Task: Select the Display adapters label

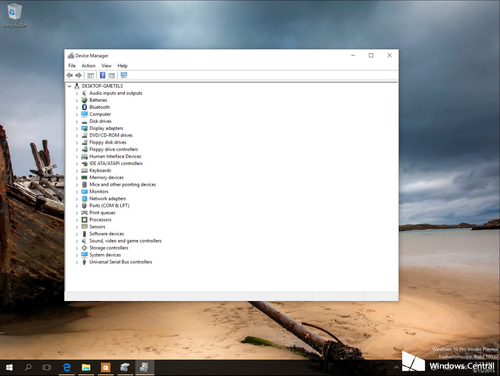Action: click(x=106, y=128)
